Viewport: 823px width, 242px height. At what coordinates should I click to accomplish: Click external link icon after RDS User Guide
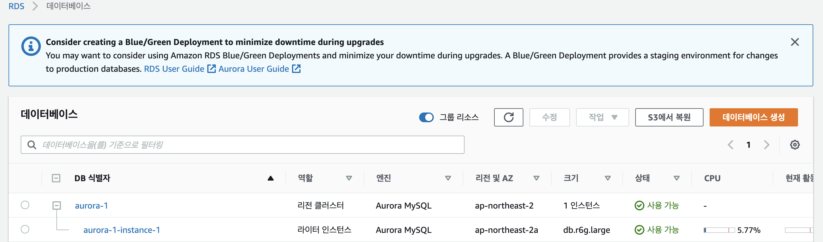[212, 68]
